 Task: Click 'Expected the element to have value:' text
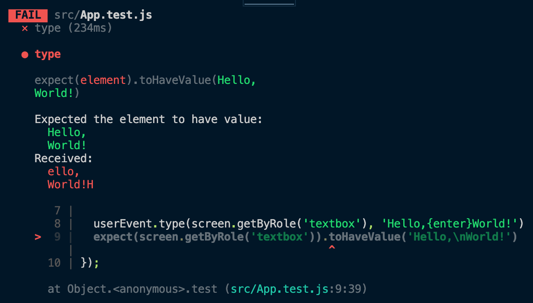148,119
